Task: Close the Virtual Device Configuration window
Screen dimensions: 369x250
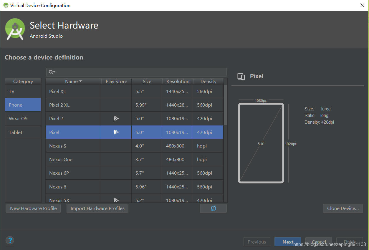Action: (362, 5)
